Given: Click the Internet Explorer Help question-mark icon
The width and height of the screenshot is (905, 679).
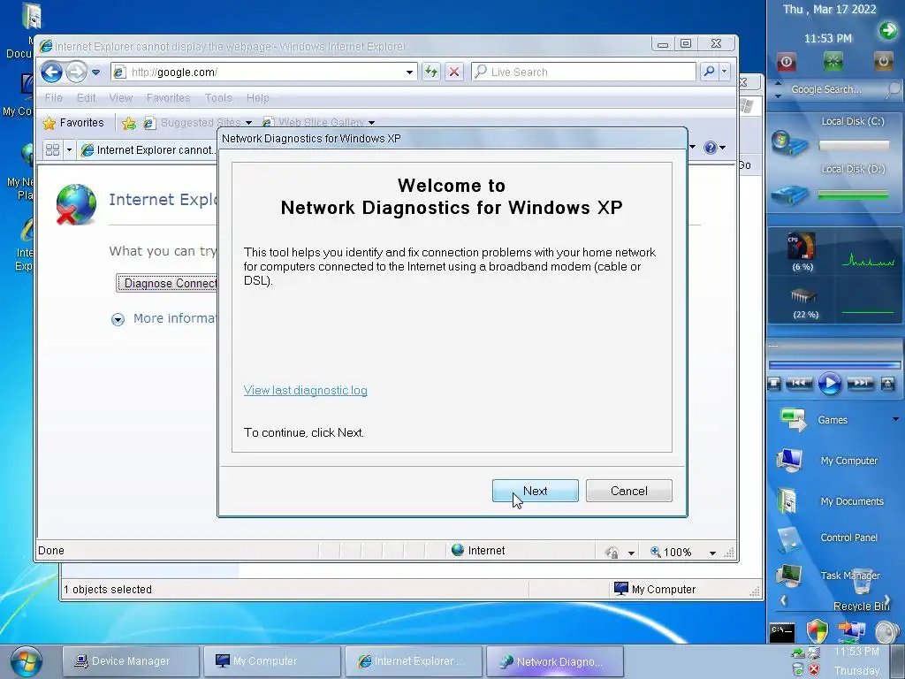Looking at the screenshot, I should pos(710,148).
